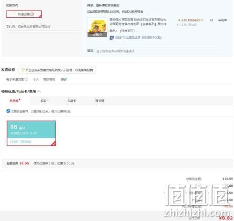The width and height of the screenshot is (234, 221).
Task: Click the help icon next to 电子普通发票
Action: tap(26, 79)
